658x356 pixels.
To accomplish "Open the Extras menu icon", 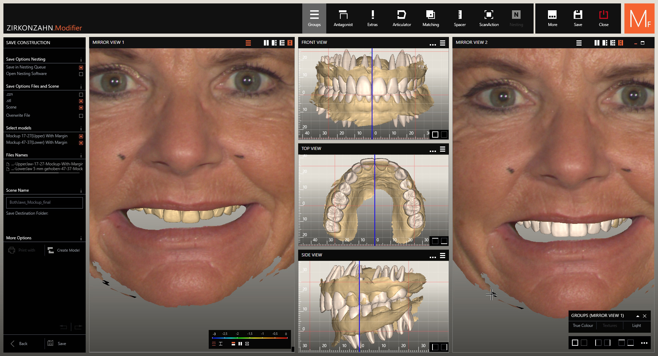I will [x=373, y=18].
